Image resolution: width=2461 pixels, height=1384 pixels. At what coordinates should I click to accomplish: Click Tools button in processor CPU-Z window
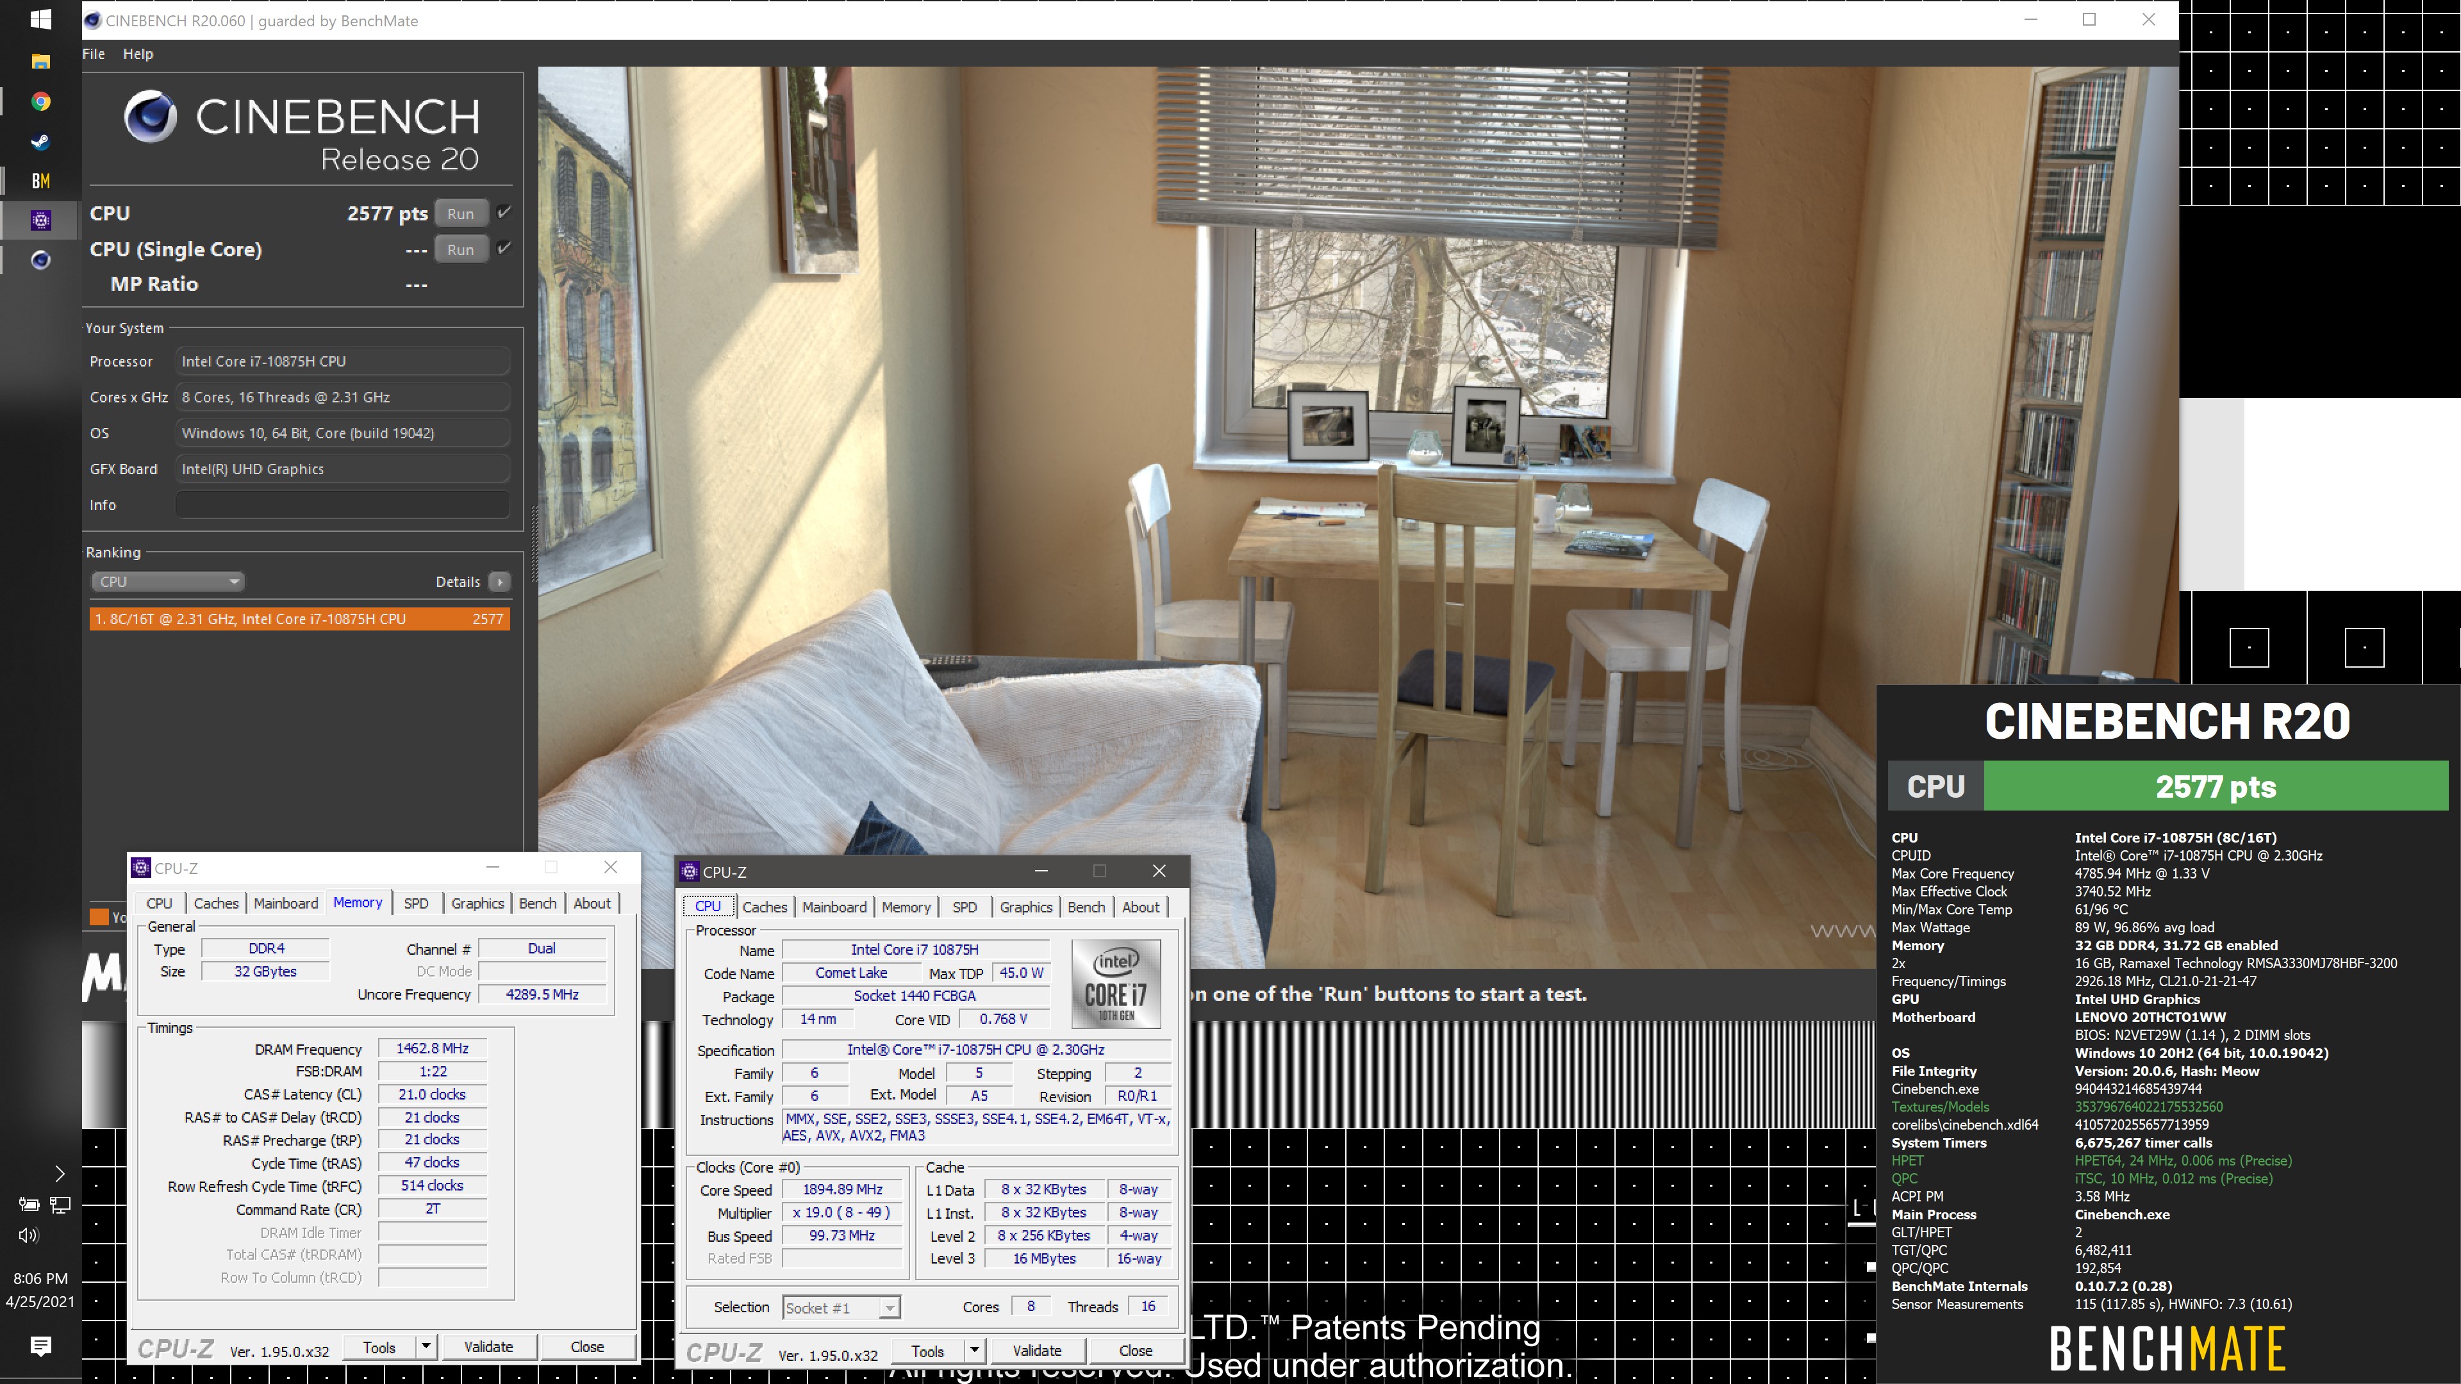tap(927, 1351)
